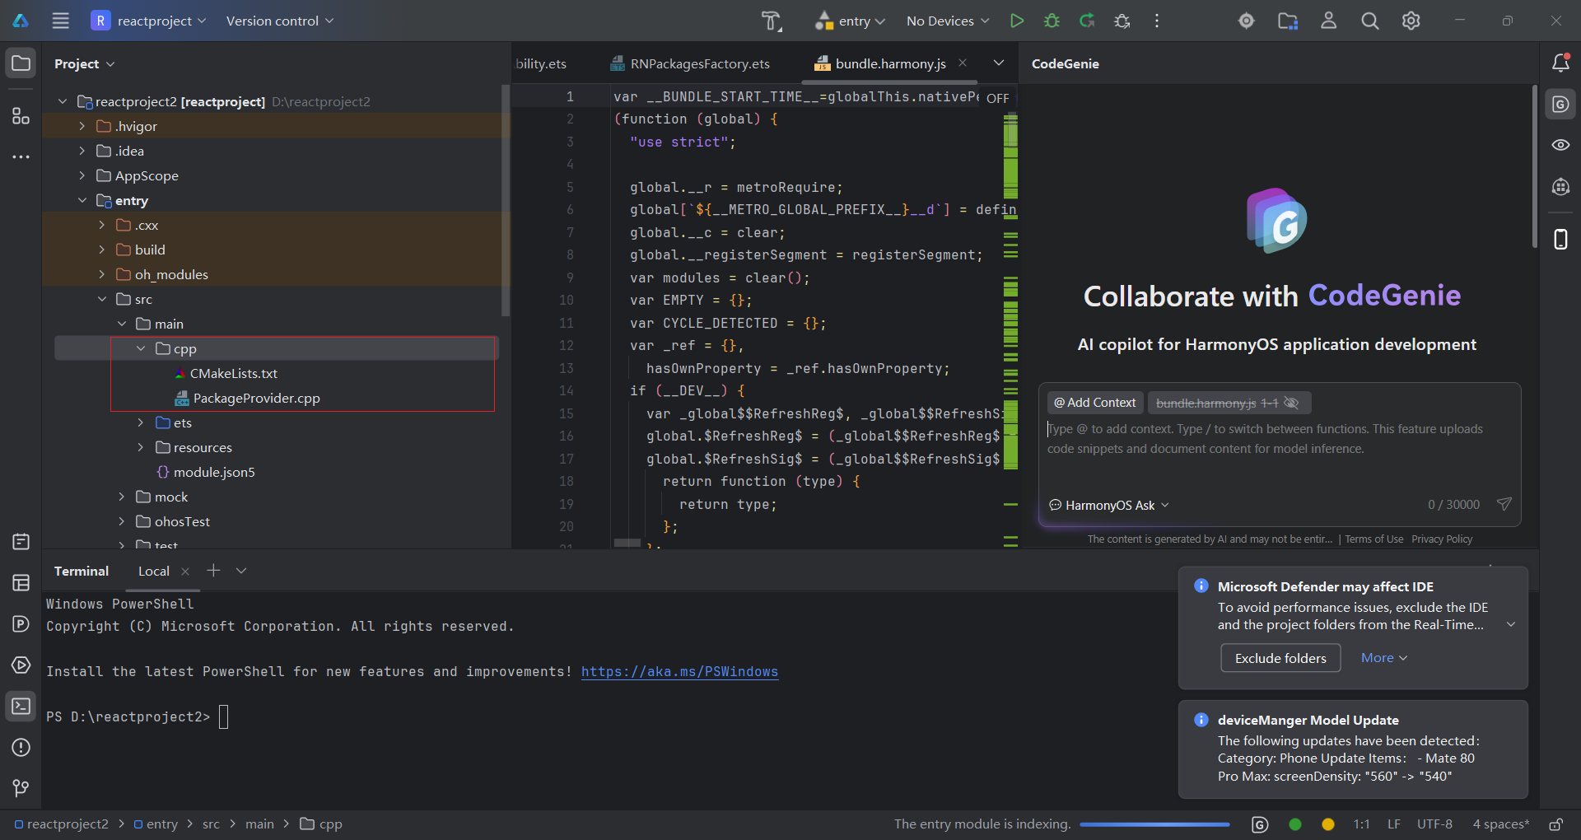Collapse the cpp folder
The image size is (1581, 840).
click(141, 348)
